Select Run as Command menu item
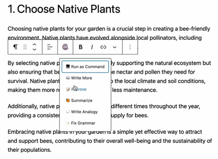The width and height of the screenshot is (218, 159). (x=85, y=66)
